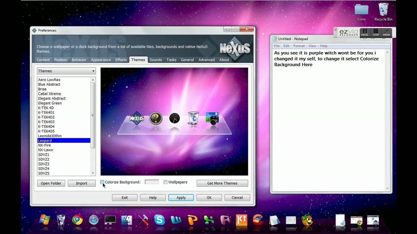Switch to the Effects tab
Image resolution: width=417 pixels, height=234 pixels.
tap(121, 60)
